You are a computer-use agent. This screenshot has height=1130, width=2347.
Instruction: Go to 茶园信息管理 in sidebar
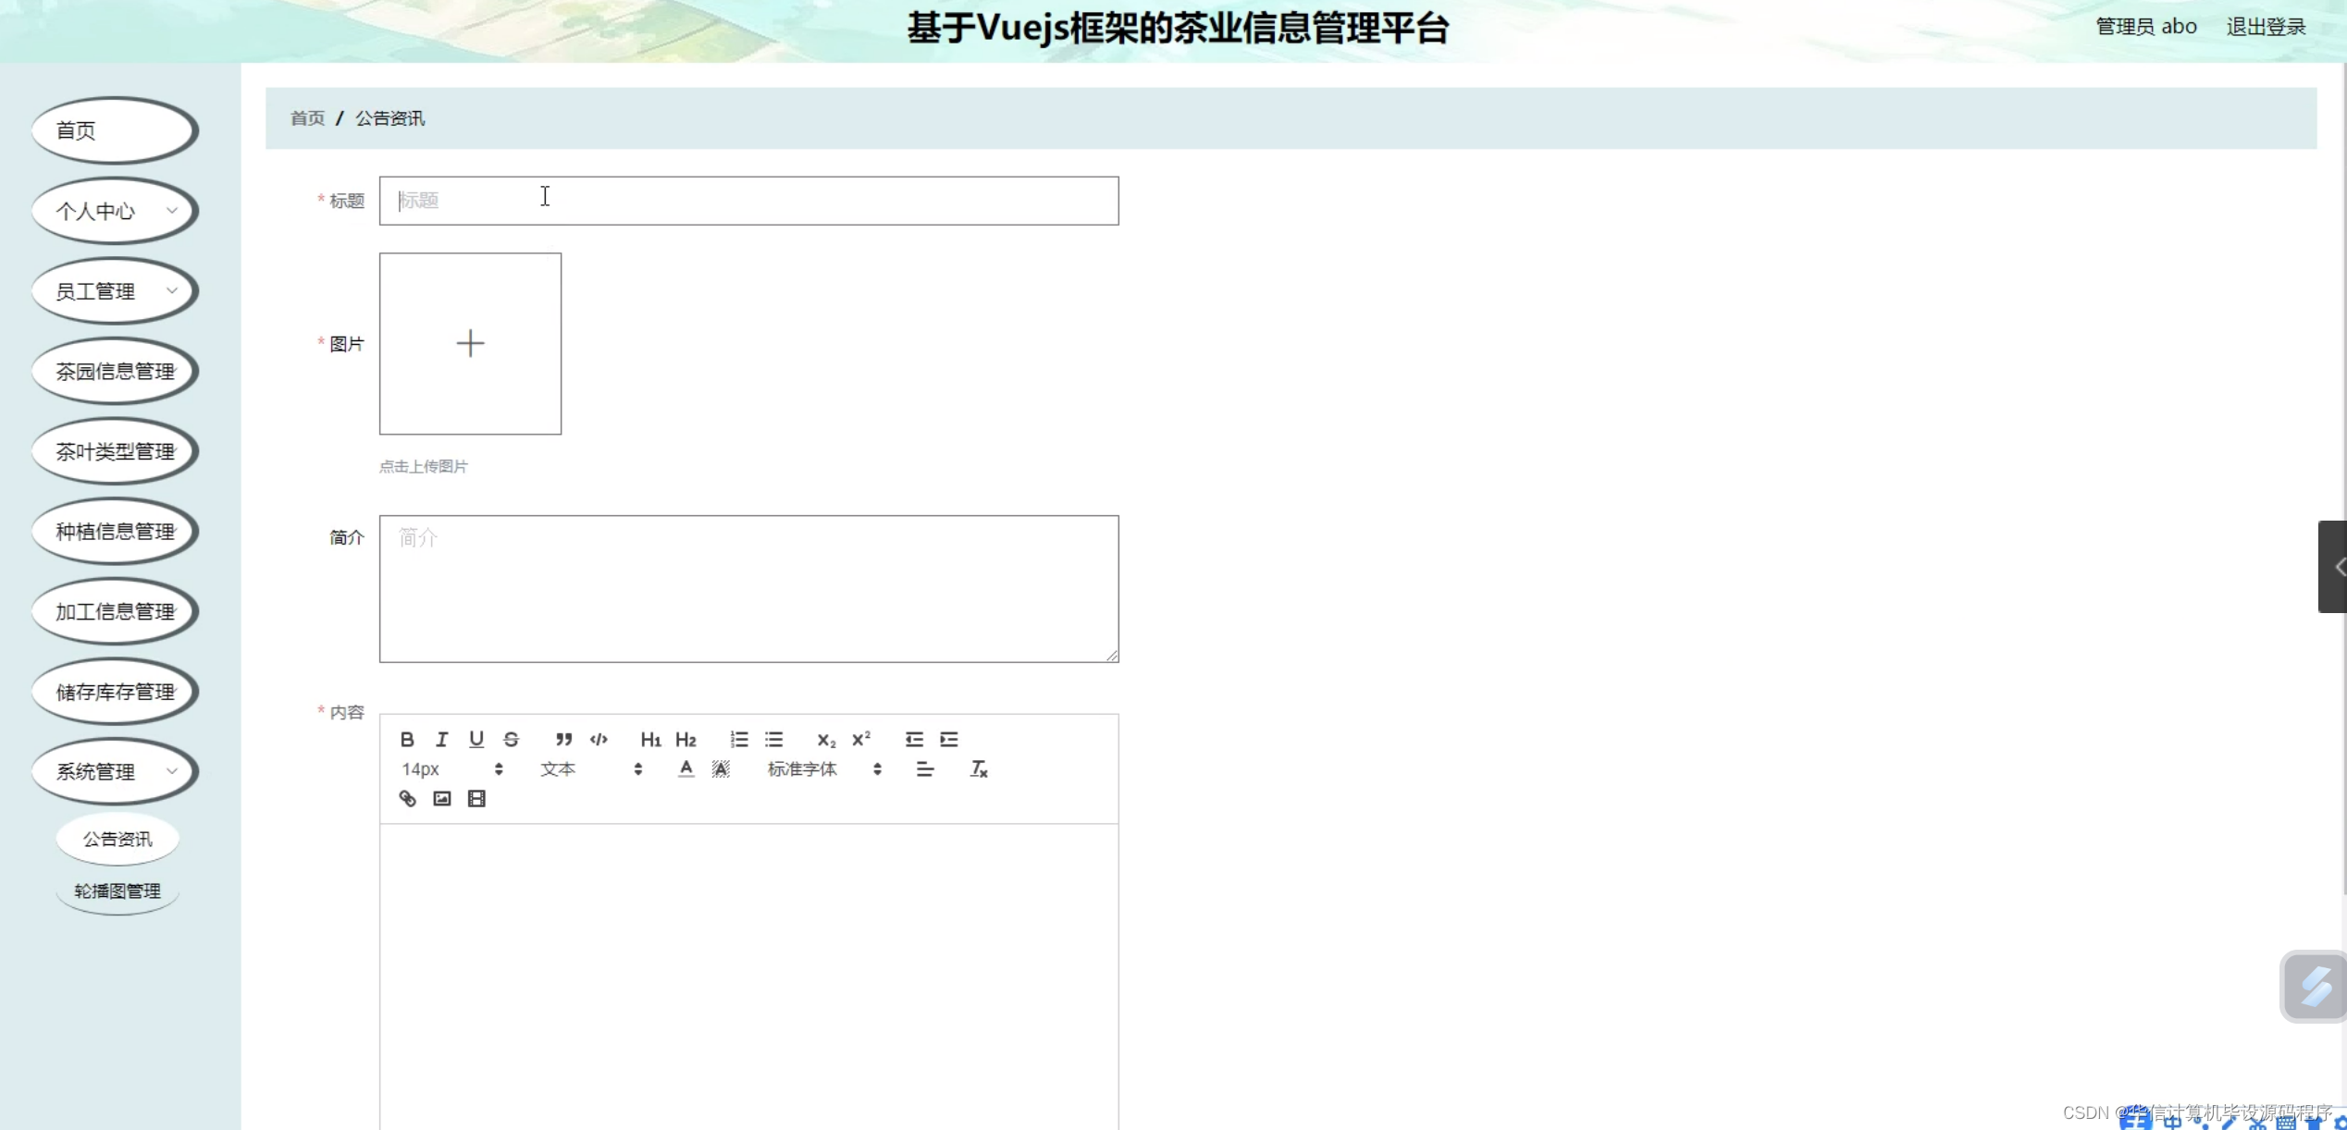[115, 372]
